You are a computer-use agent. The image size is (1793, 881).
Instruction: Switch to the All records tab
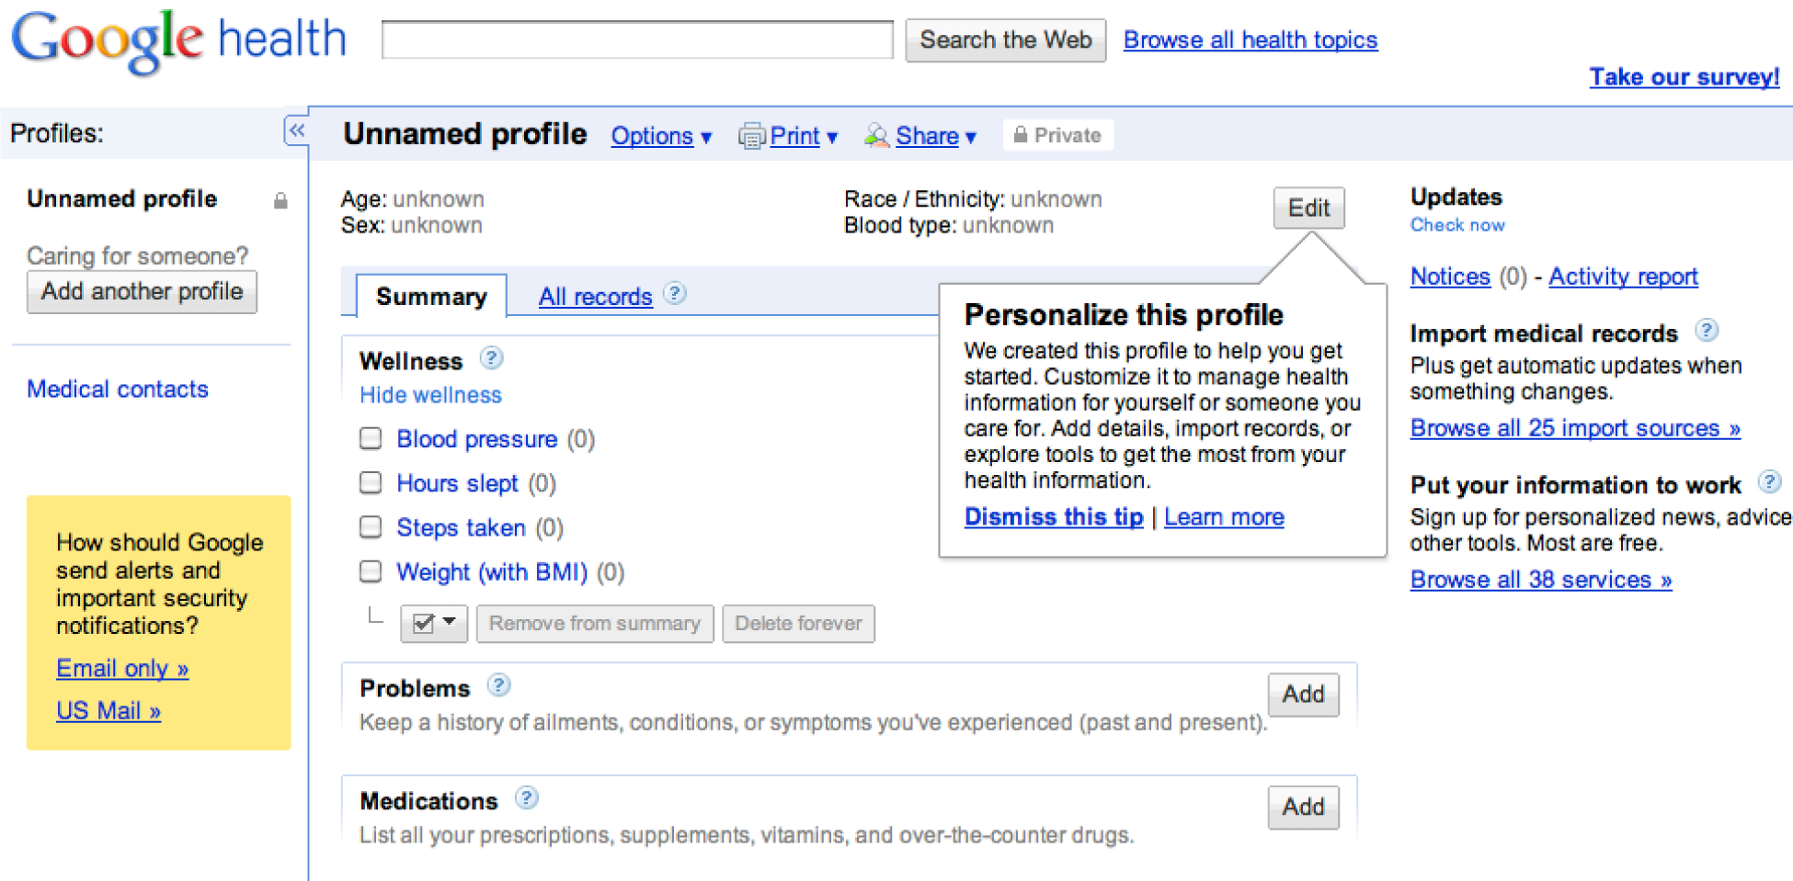tap(595, 297)
